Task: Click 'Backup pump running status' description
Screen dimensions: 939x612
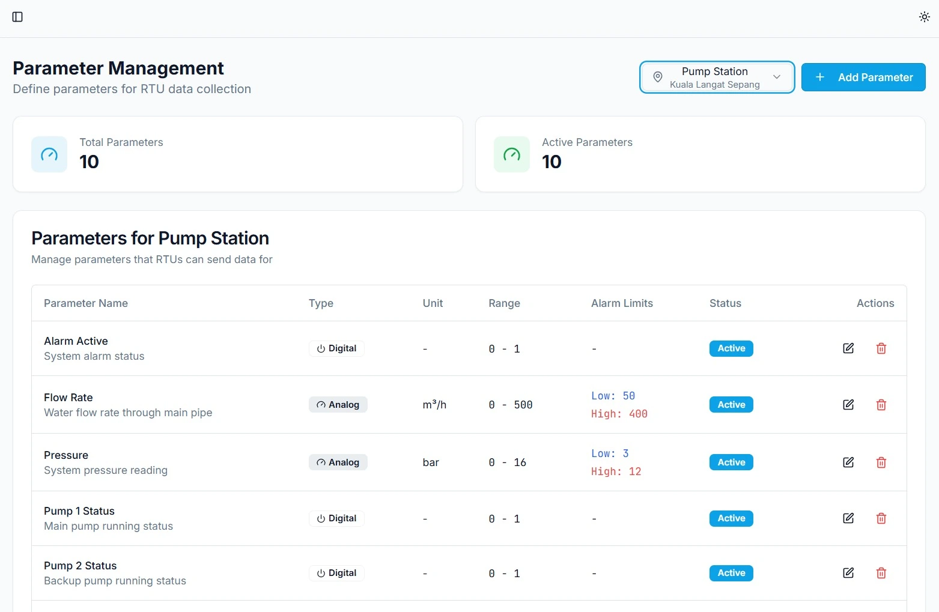Action: pyautogui.click(x=115, y=581)
